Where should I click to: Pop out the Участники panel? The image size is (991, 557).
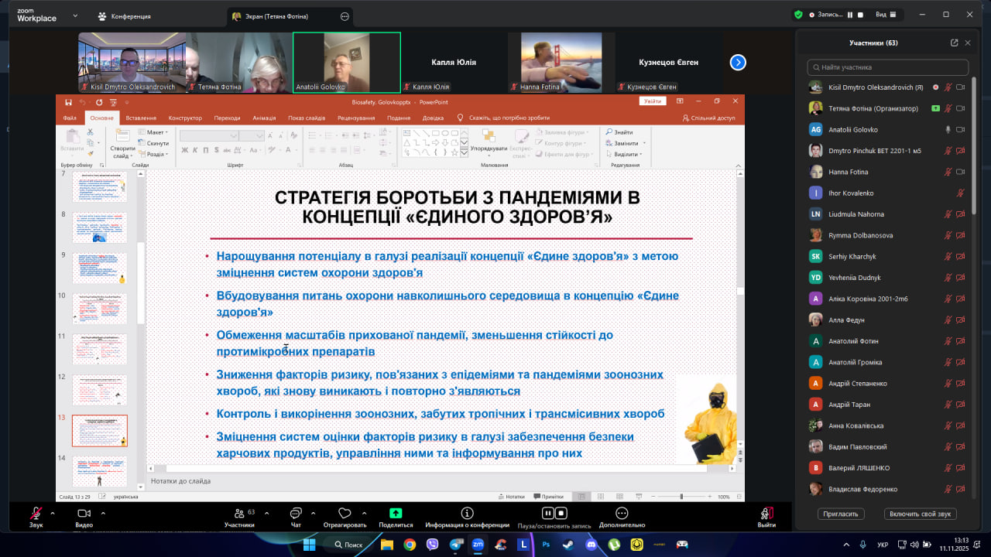coord(954,43)
